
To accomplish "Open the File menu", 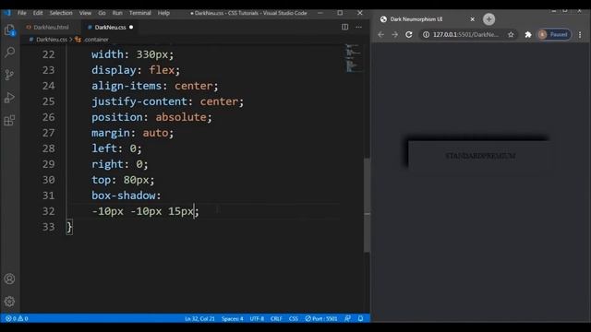I will 22,13.
